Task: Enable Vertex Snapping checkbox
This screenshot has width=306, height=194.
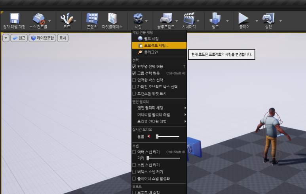Action: pyautogui.click(x=134, y=172)
